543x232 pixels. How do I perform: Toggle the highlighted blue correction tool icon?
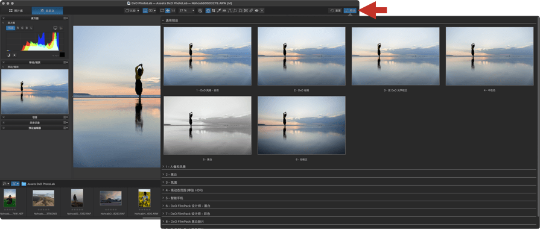208,11
